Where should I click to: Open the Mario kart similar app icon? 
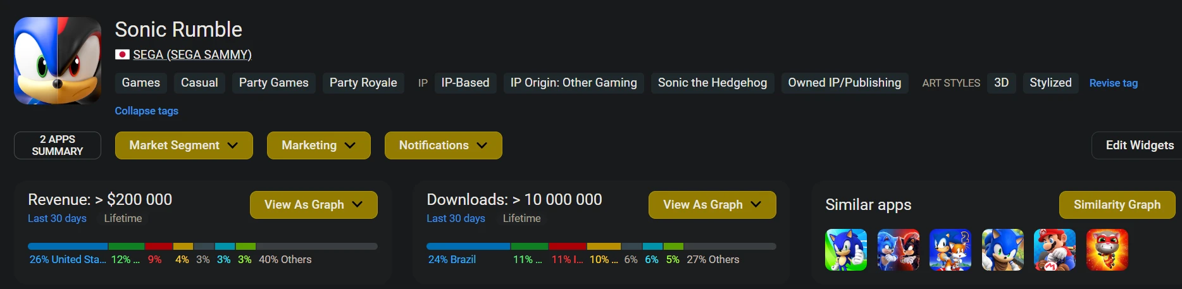pos(1054,250)
